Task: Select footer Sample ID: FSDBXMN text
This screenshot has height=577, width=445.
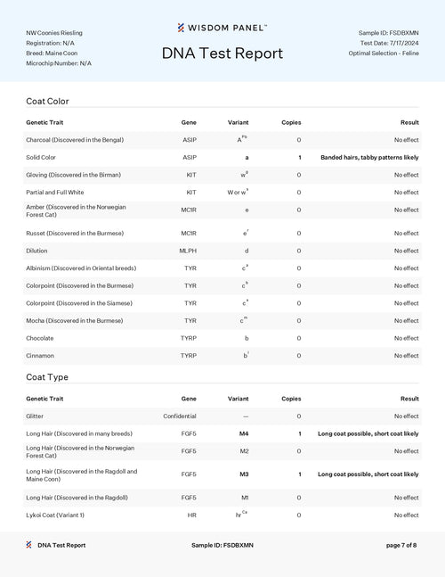Action: pos(222,546)
